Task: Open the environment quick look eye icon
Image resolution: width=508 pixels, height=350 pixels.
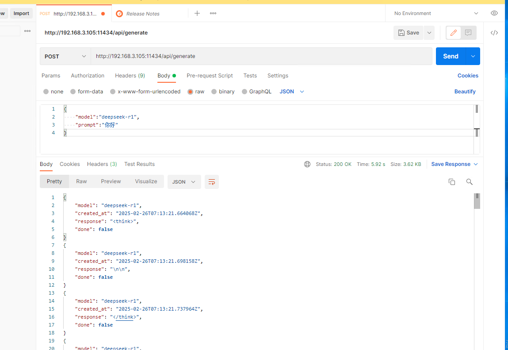Action: 494,13
